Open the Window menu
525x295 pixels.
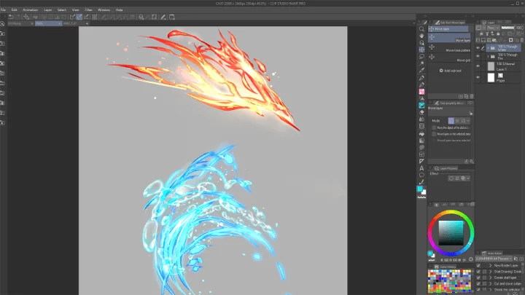coord(104,10)
